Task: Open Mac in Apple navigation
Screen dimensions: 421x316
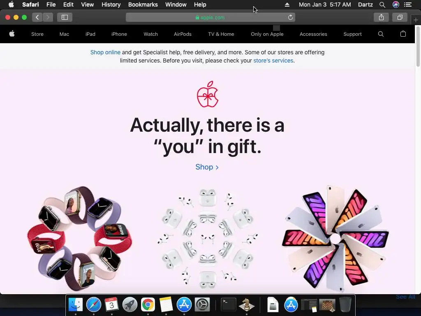Action: [x=64, y=34]
